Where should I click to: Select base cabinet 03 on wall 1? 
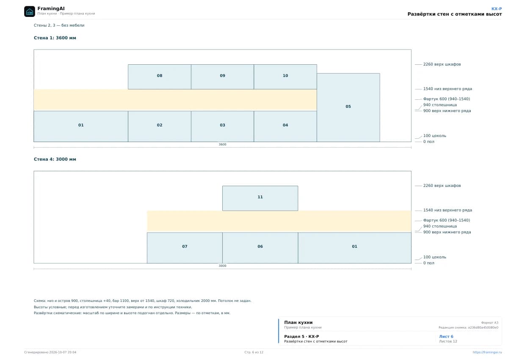click(x=222, y=126)
